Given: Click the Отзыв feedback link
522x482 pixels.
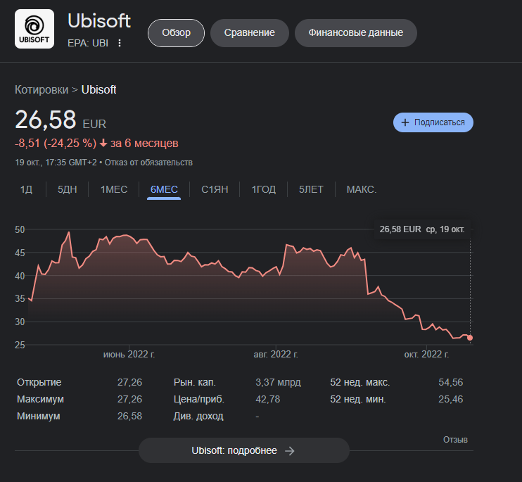Looking at the screenshot, I should [x=455, y=440].
